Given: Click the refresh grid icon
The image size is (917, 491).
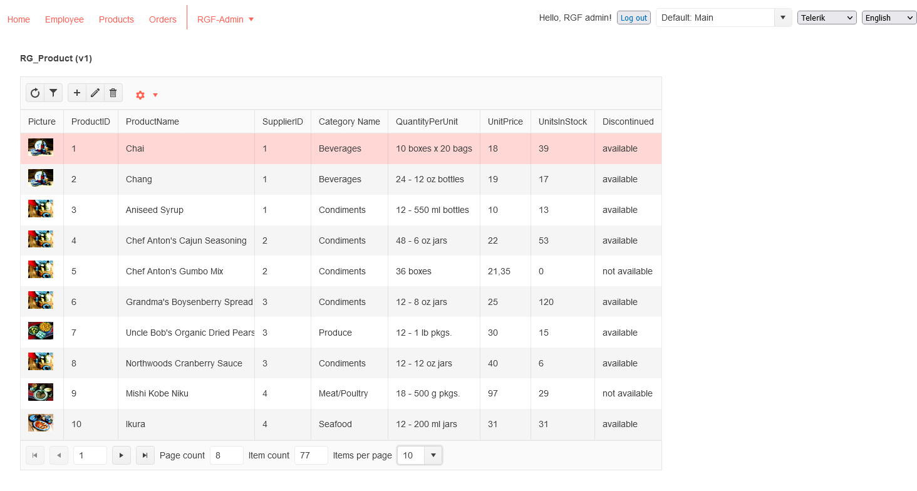Looking at the screenshot, I should 35,93.
